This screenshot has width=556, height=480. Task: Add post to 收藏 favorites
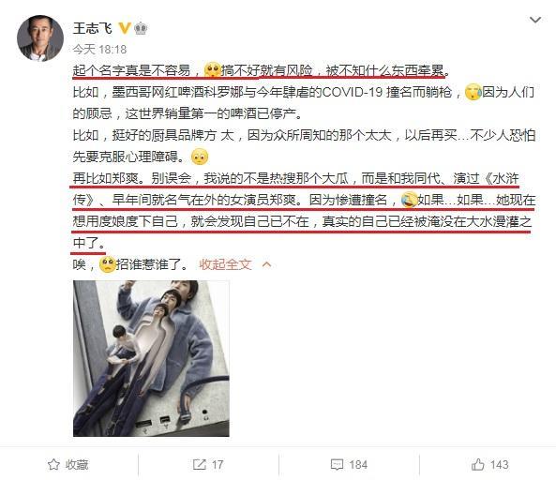(68, 464)
